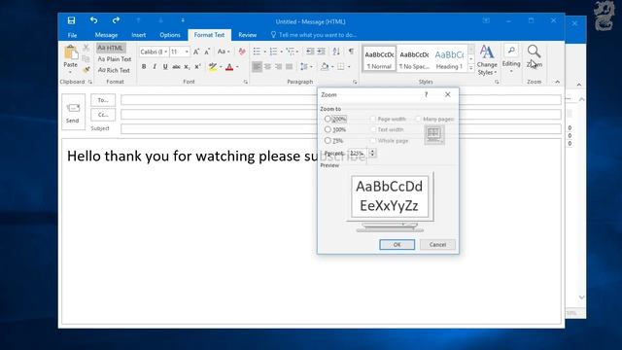Select Text width option

pos(373,129)
